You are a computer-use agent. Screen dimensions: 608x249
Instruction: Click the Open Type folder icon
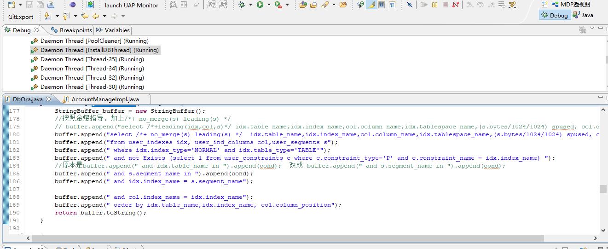tap(303, 5)
